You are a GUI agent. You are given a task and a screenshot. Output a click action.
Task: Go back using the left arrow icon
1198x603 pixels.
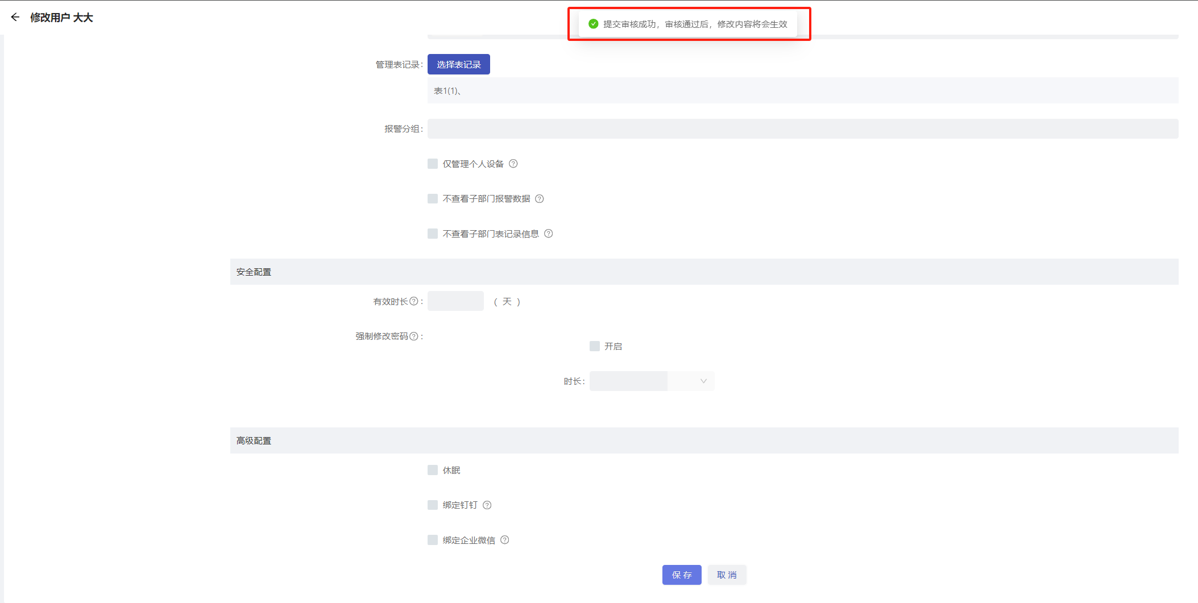(15, 17)
